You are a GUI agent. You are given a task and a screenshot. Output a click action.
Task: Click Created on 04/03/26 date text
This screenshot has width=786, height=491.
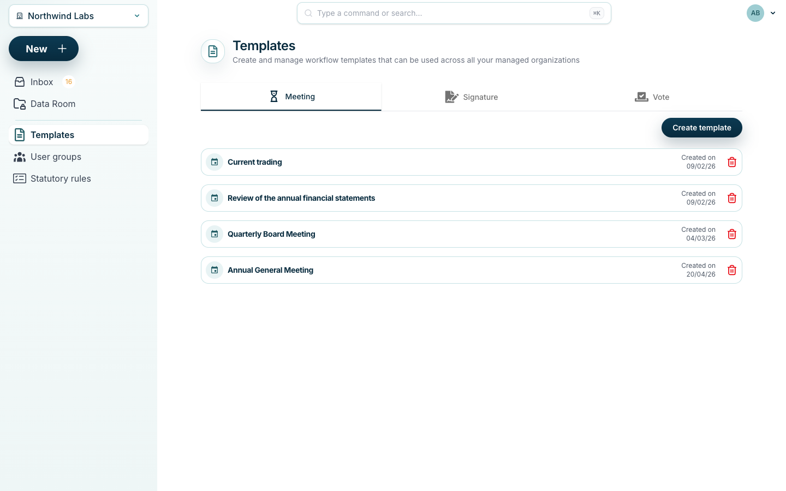(698, 234)
